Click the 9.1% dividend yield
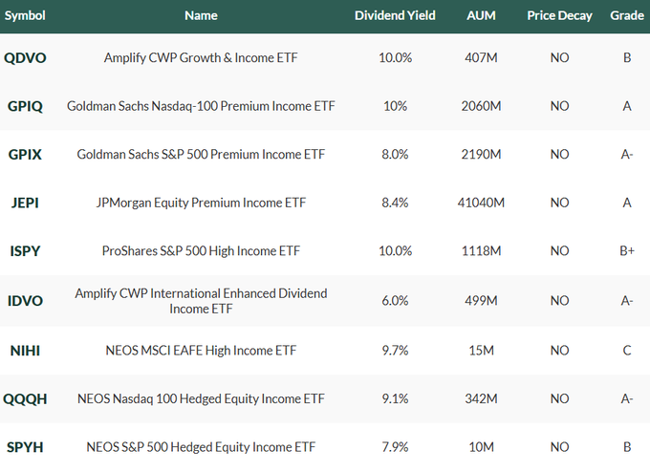The height and width of the screenshot is (472, 650). click(395, 399)
